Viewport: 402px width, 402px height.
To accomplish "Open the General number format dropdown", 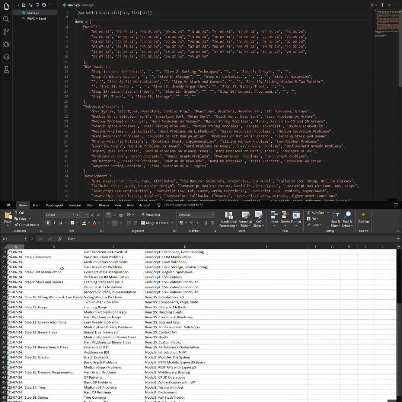I will pos(213,215).
